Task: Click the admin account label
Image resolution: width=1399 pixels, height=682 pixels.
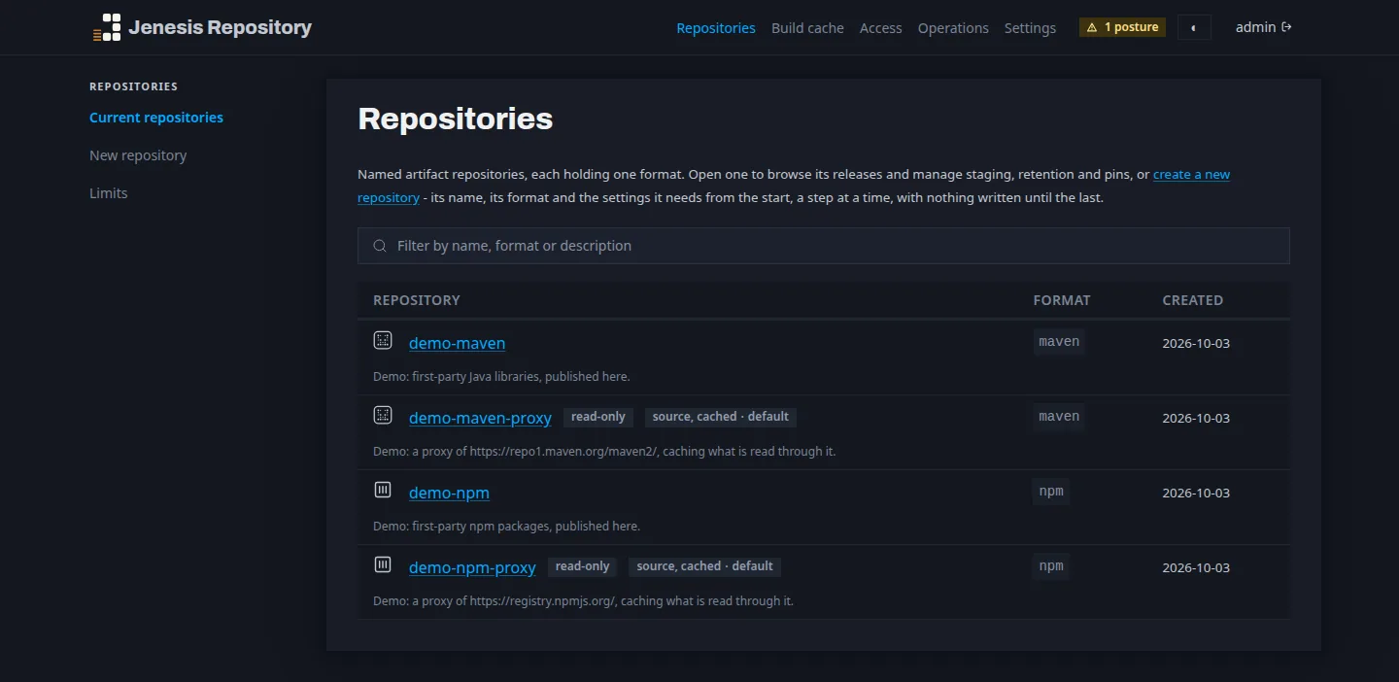Action: click(x=1255, y=27)
